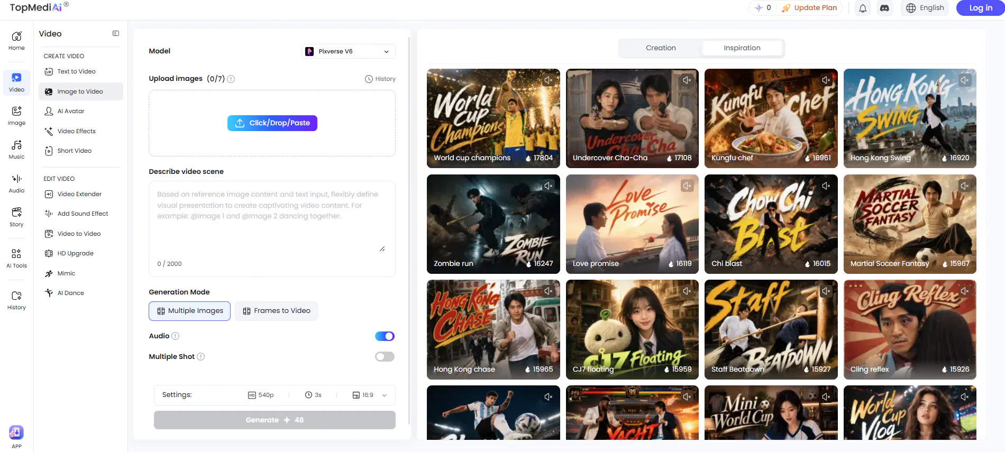Viewport: 1005px width, 452px height.
Task: Open History in left sidebar
Action: (16, 300)
